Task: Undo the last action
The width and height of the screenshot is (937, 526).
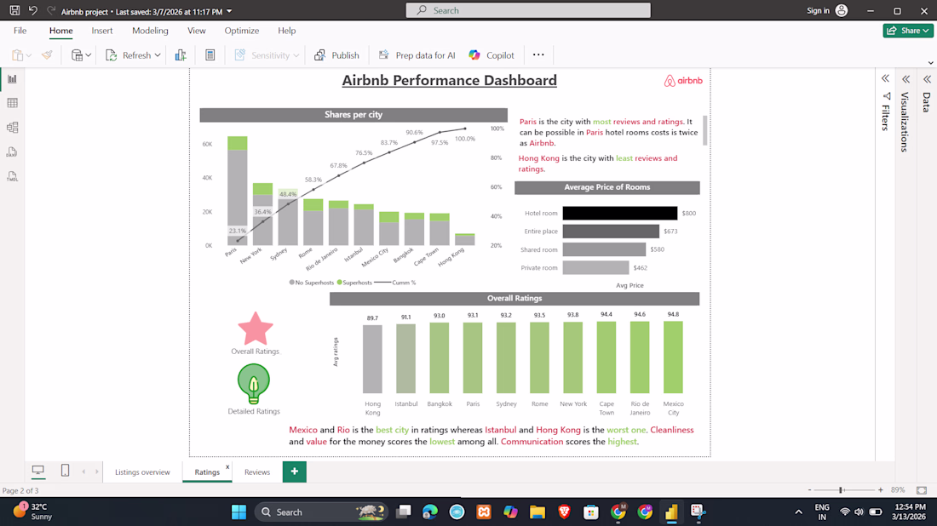Action: (33, 10)
